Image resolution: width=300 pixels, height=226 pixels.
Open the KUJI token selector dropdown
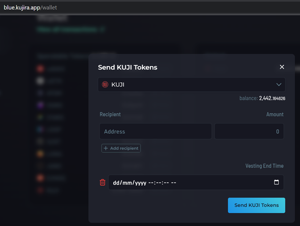coord(192,85)
